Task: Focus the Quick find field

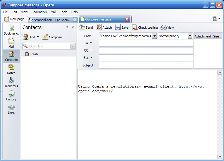Action: coord(46,46)
